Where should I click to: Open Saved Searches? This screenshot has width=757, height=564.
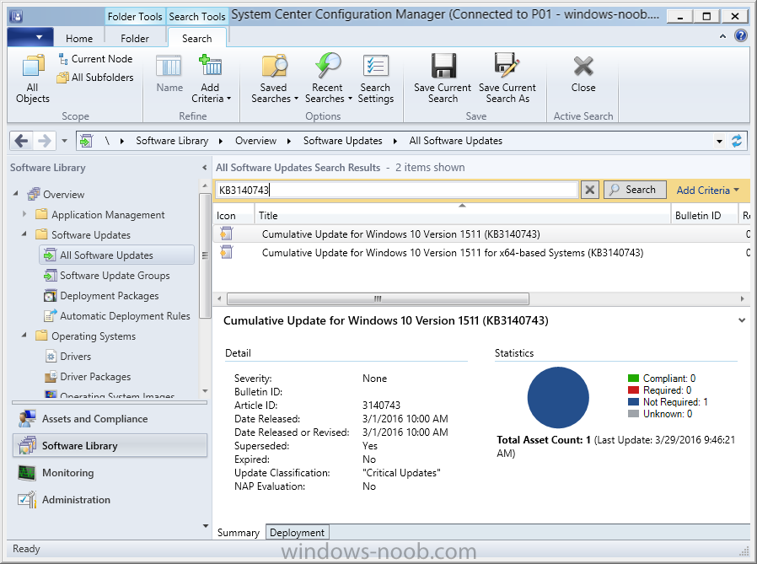point(274,78)
